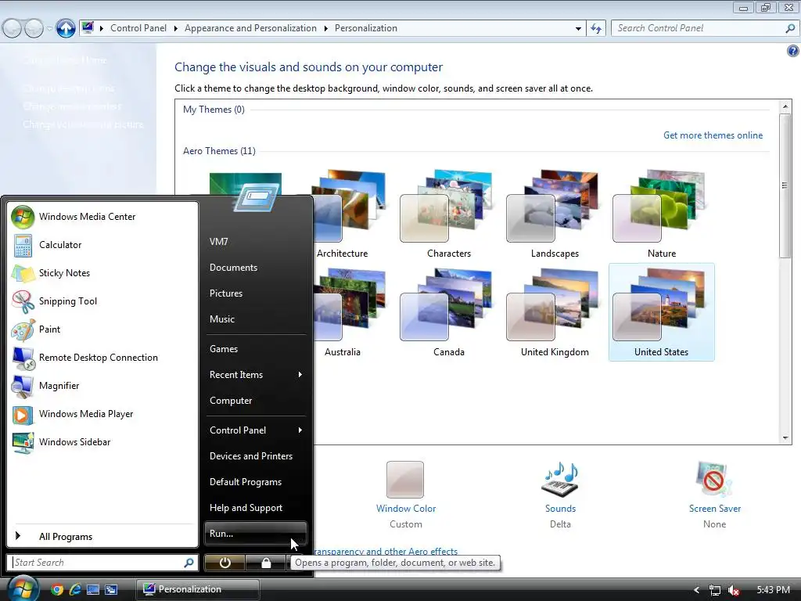Select the United Kingdom theme
801x601 pixels.
pos(555,313)
